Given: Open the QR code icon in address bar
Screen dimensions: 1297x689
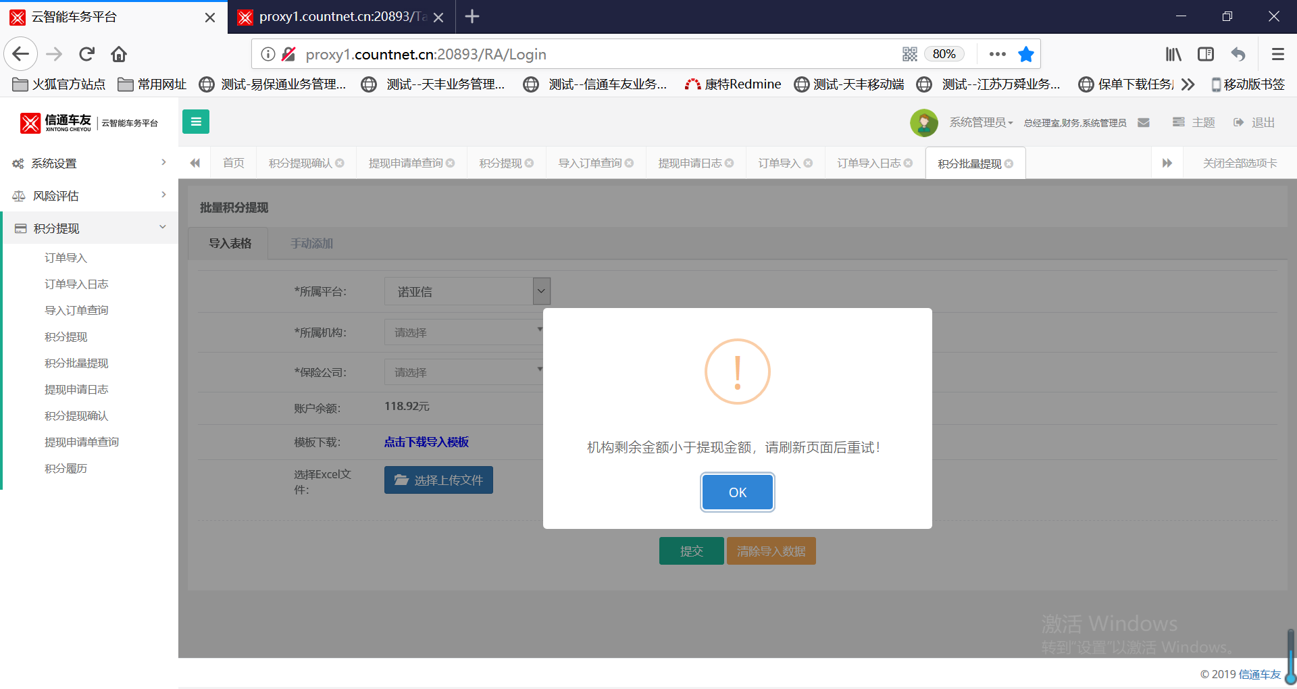Looking at the screenshot, I should tap(909, 54).
